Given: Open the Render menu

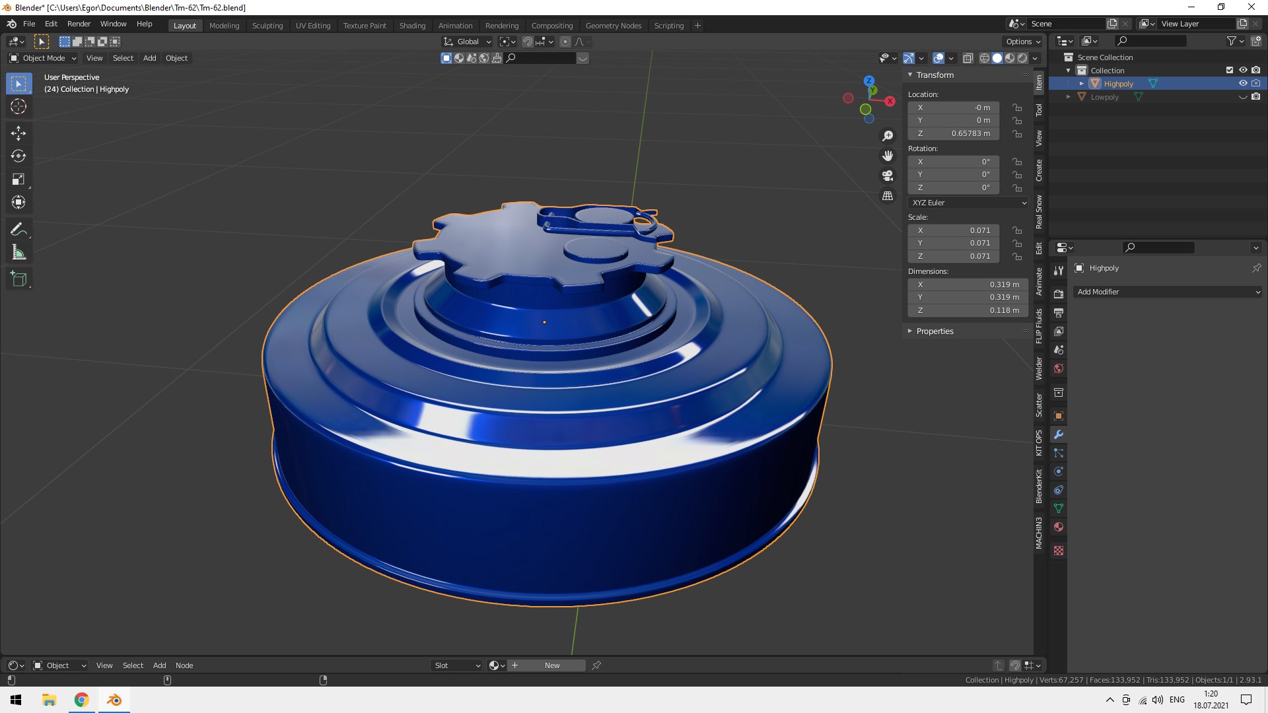Looking at the screenshot, I should click(x=79, y=24).
